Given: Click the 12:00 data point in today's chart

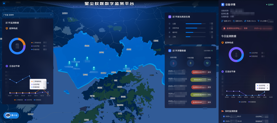Looking at the screenshot, I should click(264, 92).
